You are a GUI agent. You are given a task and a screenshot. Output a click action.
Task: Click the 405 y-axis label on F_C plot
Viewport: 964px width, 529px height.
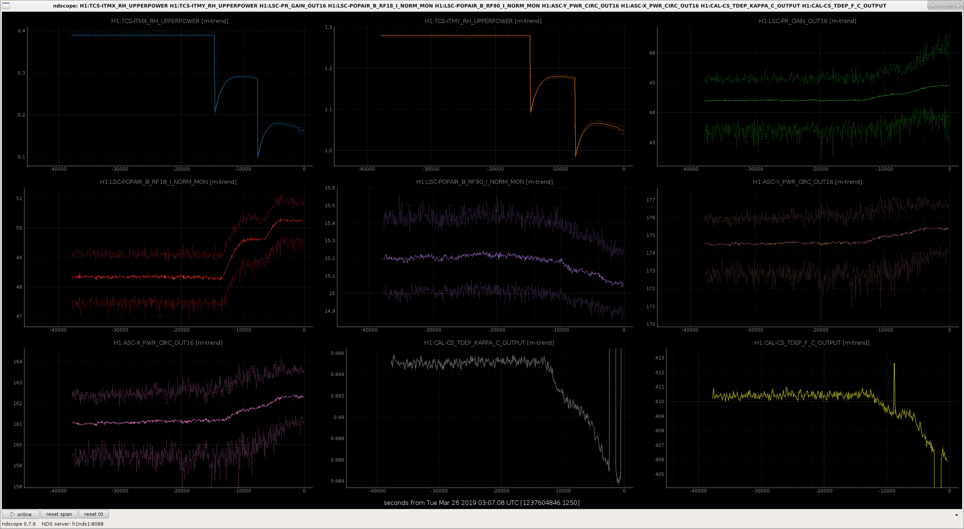[660, 474]
